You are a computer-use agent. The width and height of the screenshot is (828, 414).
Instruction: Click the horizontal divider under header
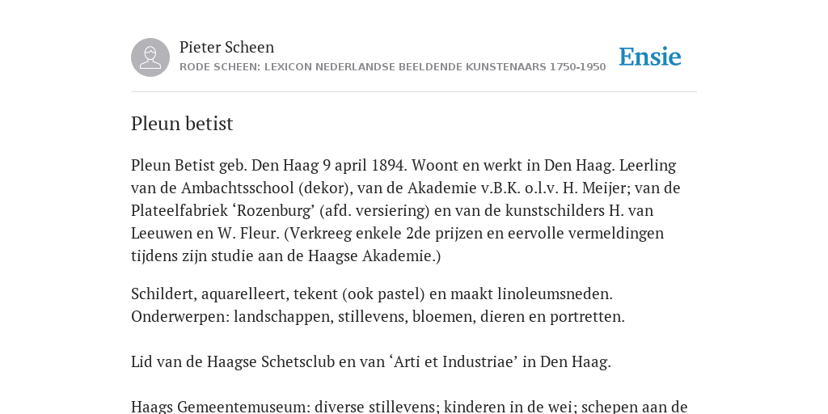tap(414, 92)
